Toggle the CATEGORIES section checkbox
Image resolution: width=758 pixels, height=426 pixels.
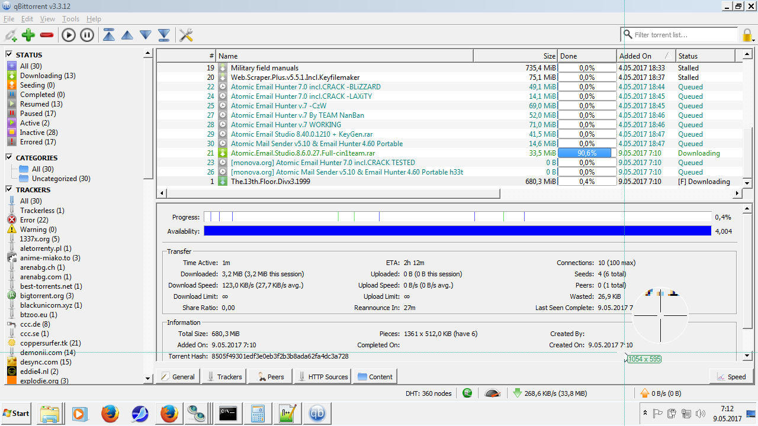[x=9, y=157]
